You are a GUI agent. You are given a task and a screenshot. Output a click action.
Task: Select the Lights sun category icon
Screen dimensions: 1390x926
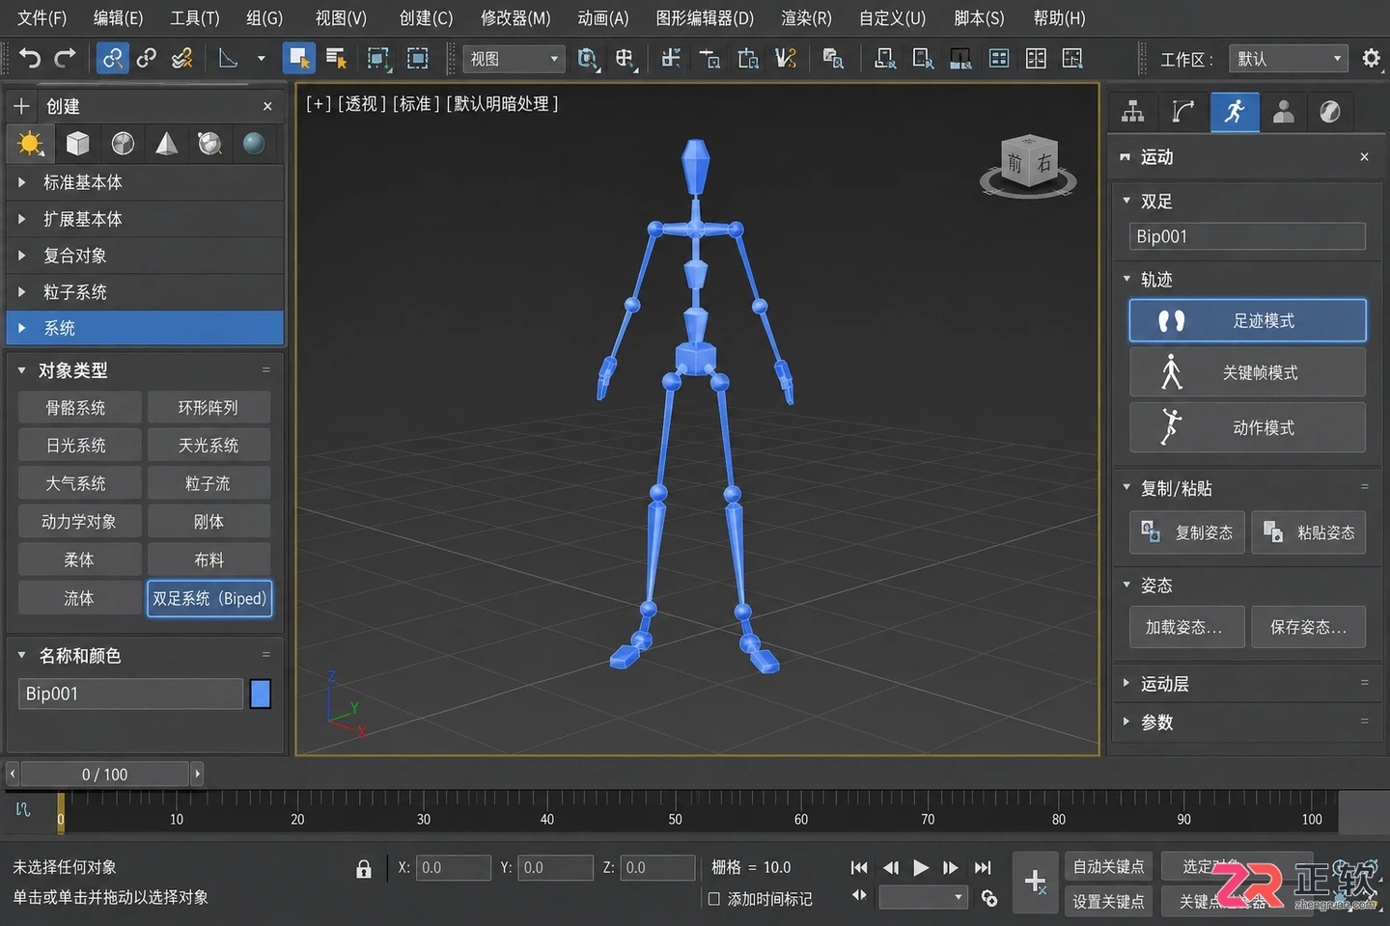point(30,144)
